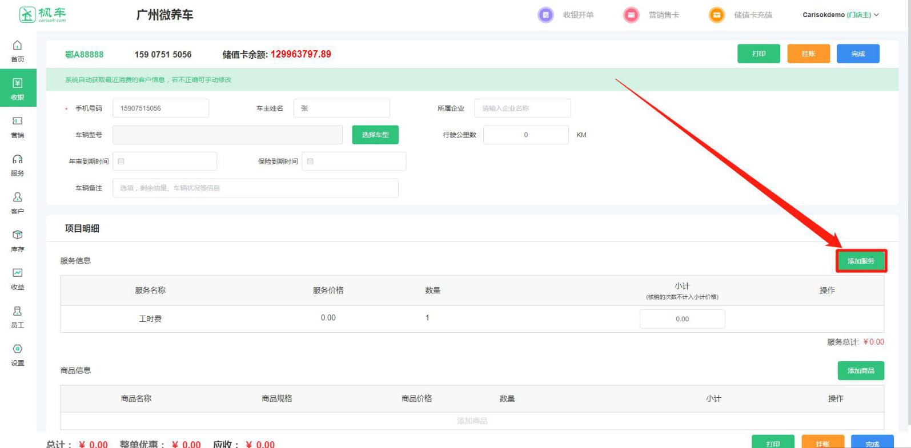This screenshot has height=448, width=911.
Task: Click the bottom orange 挂账 button
Action: pyautogui.click(x=822, y=442)
